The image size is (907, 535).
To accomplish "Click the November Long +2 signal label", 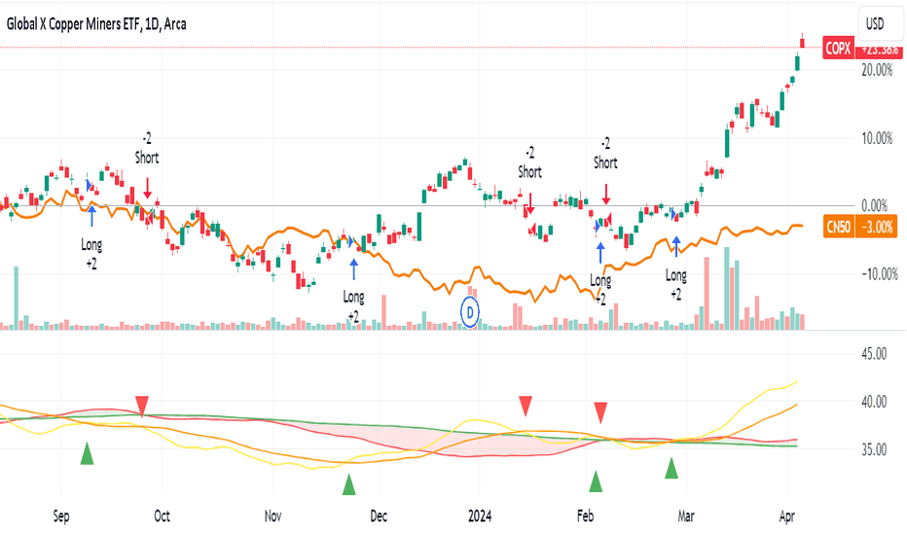I will pos(353,306).
